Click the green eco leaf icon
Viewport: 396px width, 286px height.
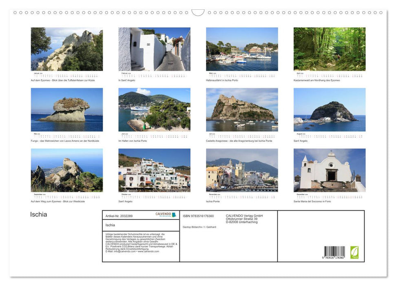click(x=354, y=252)
